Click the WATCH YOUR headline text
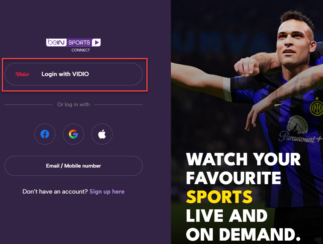This screenshot has width=323, height=244. pos(243,159)
